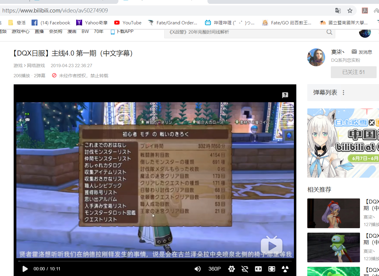Open the user avatar in the top-right header
This screenshot has height=276, width=379.
coord(365,32)
